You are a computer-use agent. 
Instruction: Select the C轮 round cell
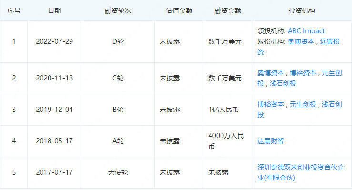point(118,78)
